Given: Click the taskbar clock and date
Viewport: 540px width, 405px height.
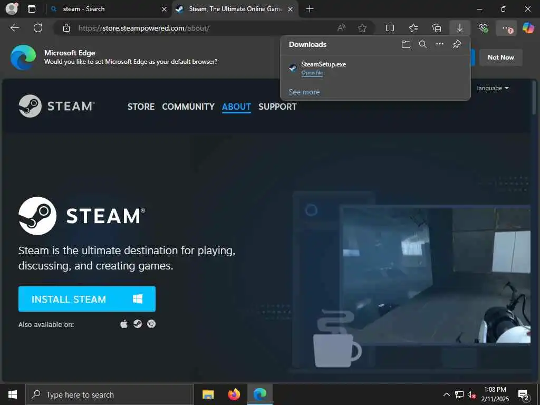Looking at the screenshot, I should (495, 394).
